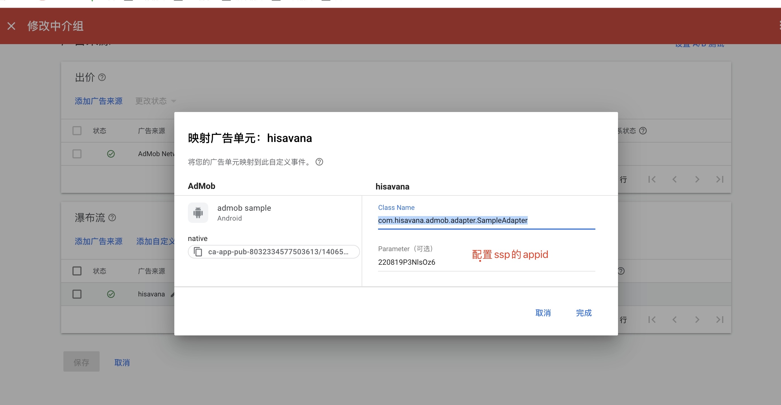
Task: Click green status check for AdMob Network row
Action: pyautogui.click(x=111, y=154)
